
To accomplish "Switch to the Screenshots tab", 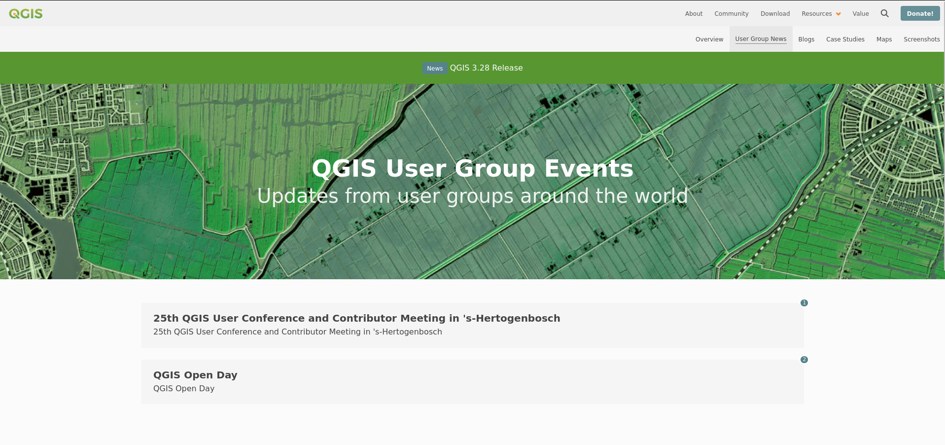I will coord(921,39).
